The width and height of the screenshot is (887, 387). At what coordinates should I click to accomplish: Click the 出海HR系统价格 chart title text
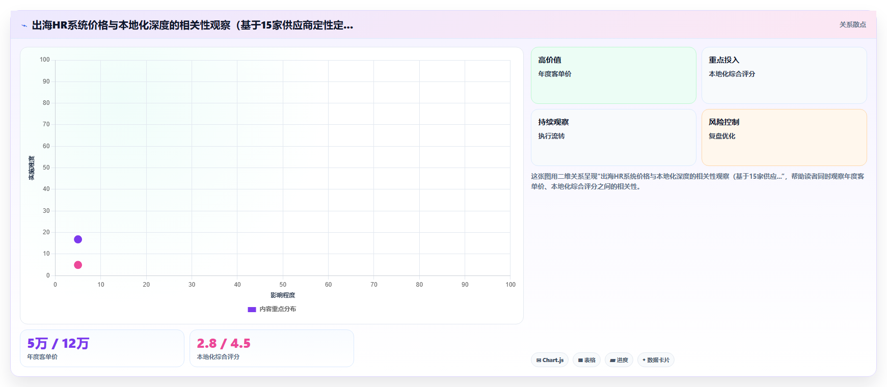(193, 25)
